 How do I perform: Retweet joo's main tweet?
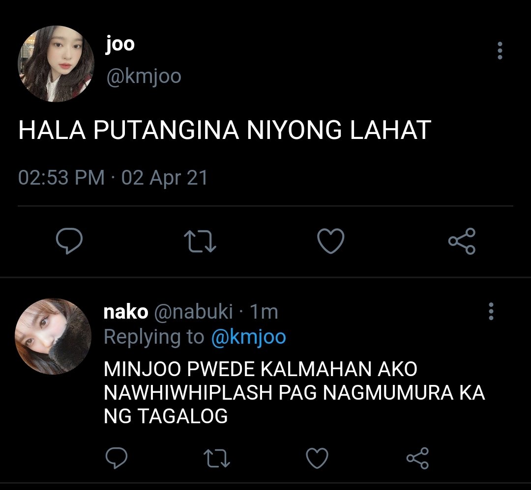[200, 241]
